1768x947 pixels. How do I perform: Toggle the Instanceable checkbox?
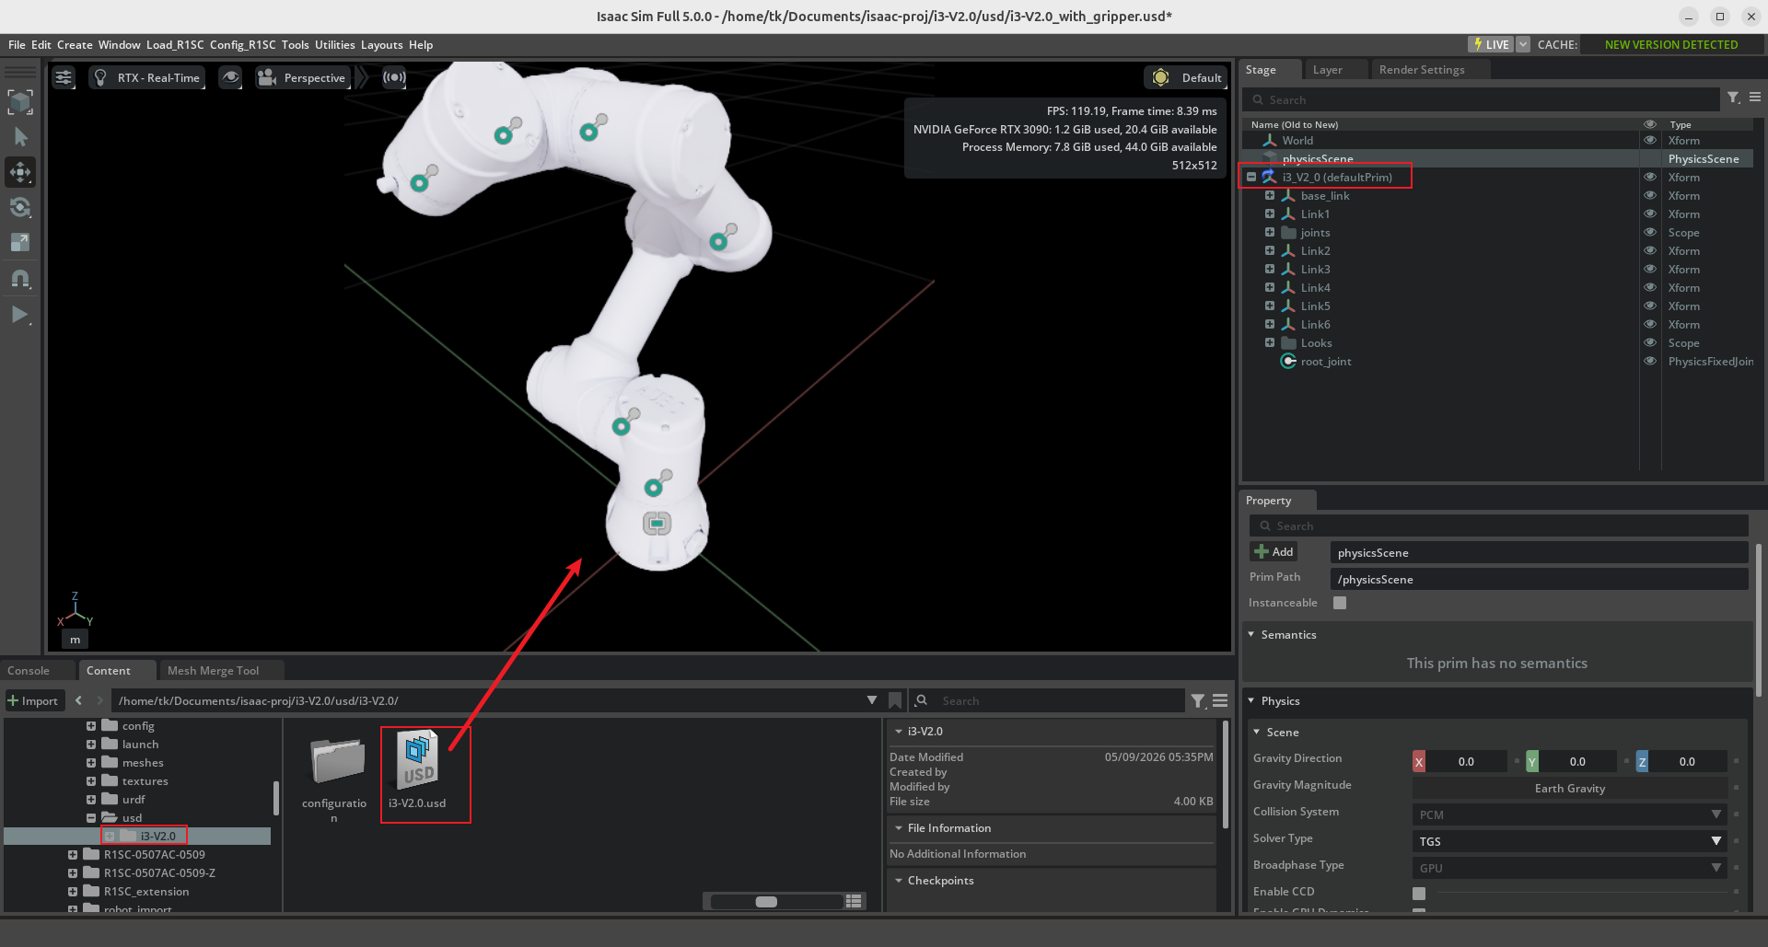click(x=1340, y=603)
